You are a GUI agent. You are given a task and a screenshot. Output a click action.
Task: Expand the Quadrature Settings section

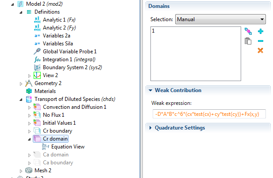[x=180, y=128]
